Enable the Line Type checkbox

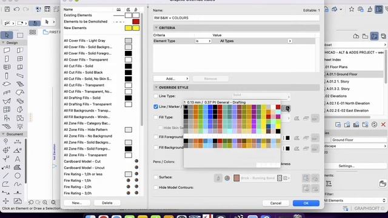[156, 96]
